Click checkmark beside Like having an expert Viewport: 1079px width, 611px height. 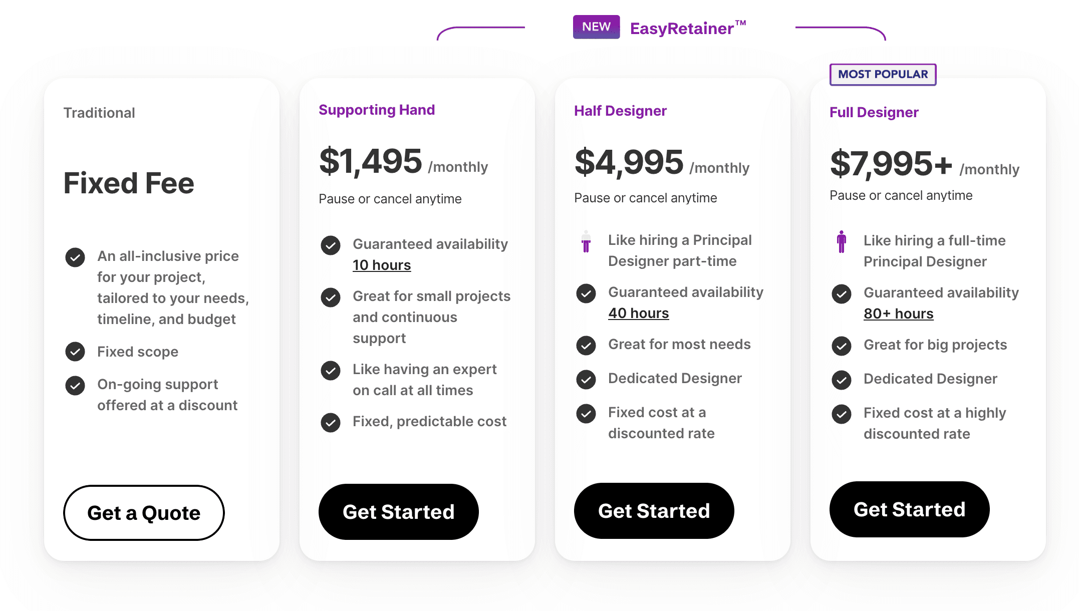coord(331,371)
